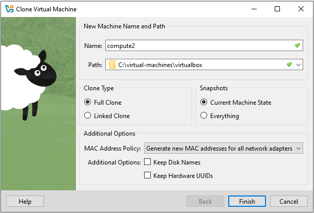Click the VirtualBox icon in the title bar
This screenshot has width=314, height=213.
coord(9,9)
